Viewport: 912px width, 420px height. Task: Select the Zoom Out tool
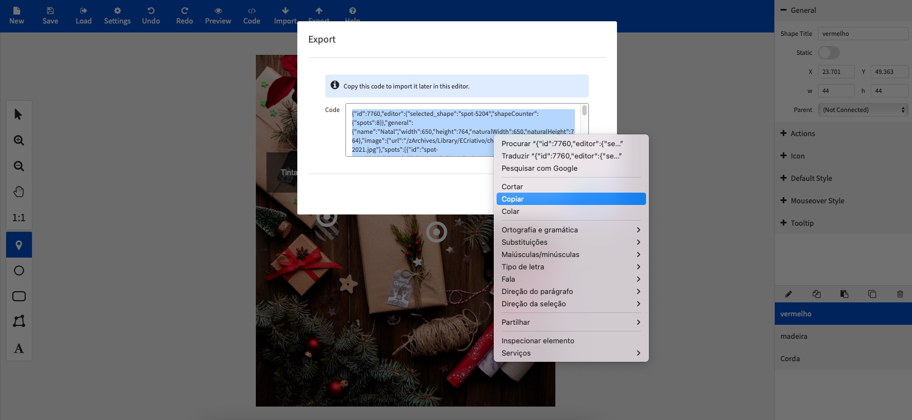(x=18, y=166)
